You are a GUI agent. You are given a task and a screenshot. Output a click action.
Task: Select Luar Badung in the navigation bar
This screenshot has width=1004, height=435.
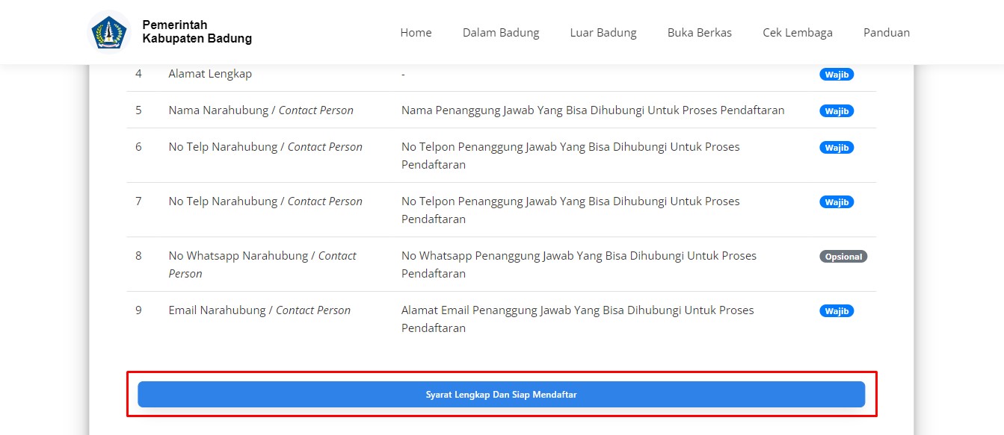[x=603, y=32]
